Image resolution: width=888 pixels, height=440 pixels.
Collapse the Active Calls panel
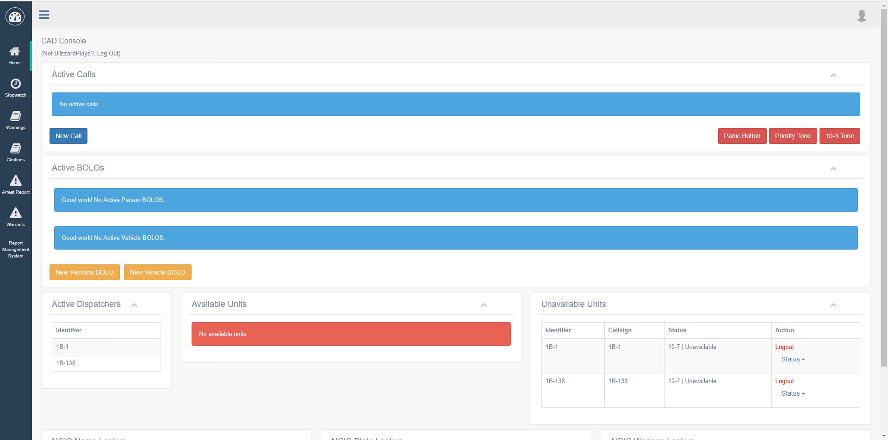(833, 75)
